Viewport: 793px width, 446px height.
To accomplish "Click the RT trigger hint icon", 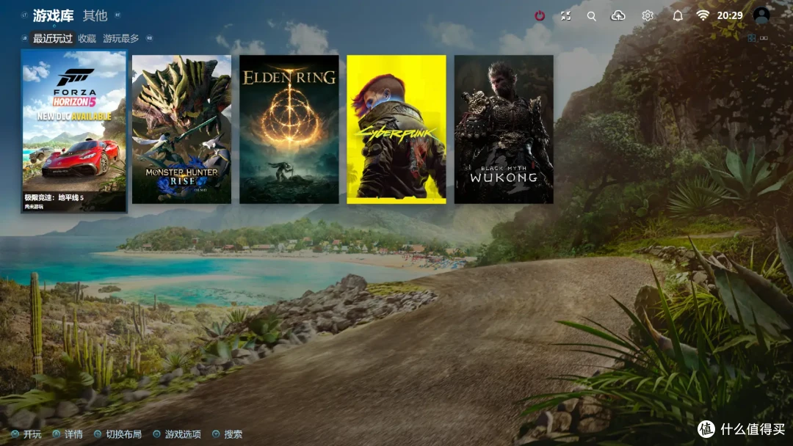I will pos(117,15).
